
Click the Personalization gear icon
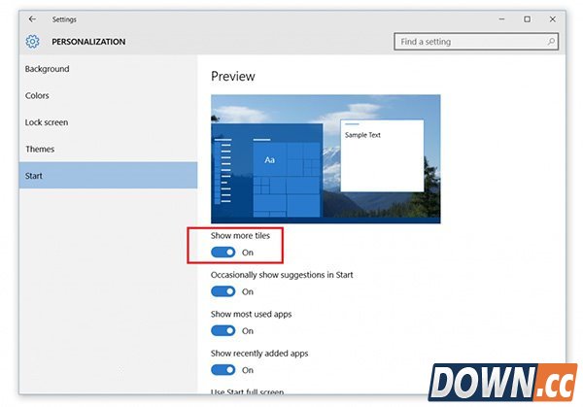pos(33,42)
